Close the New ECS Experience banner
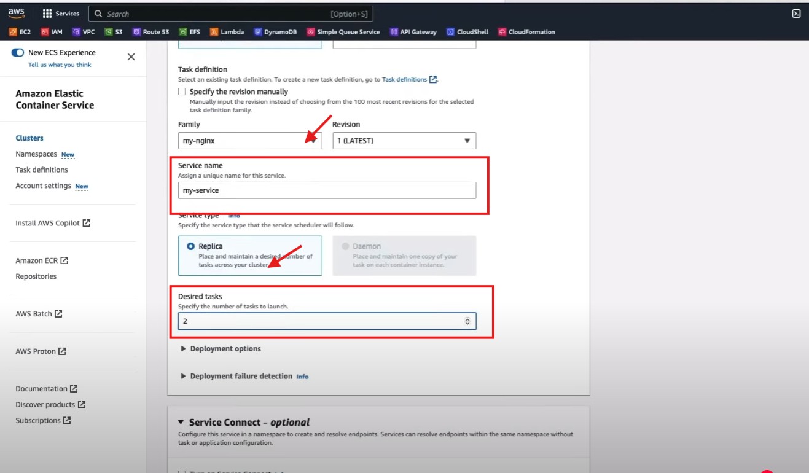The height and width of the screenshot is (473, 809). [x=131, y=57]
